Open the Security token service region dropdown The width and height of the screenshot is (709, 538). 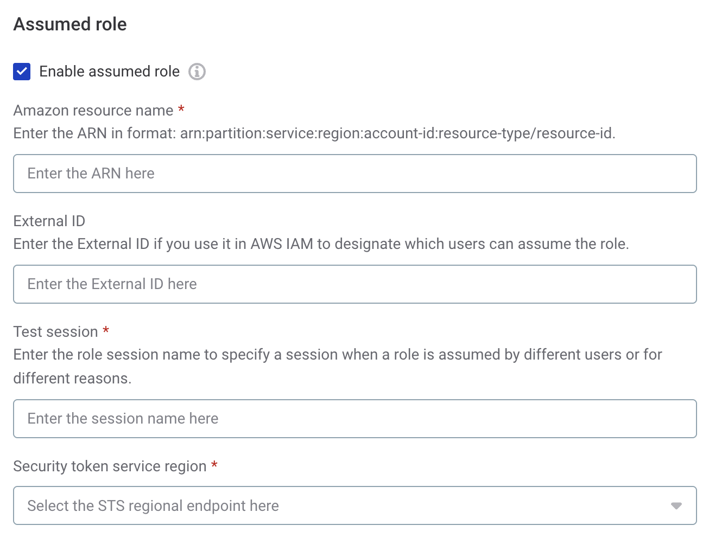point(355,505)
